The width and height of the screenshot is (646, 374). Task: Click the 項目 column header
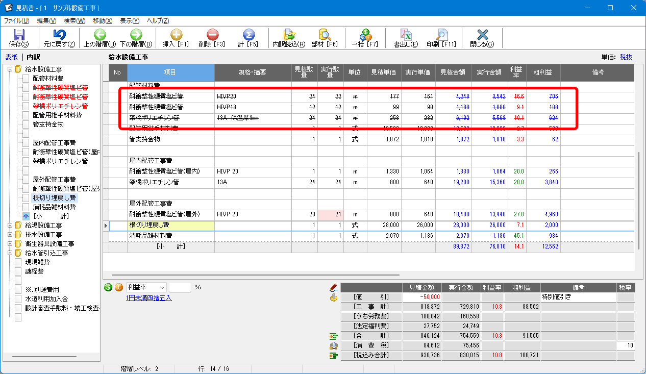(171, 72)
